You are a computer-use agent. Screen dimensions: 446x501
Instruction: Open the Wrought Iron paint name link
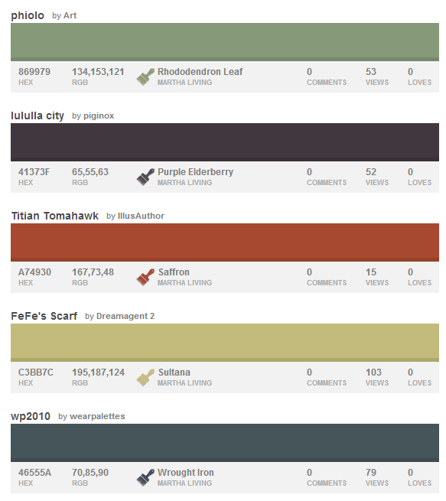click(x=186, y=473)
